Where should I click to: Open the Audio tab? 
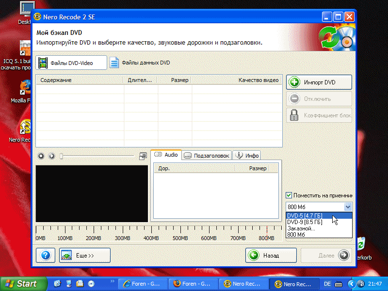coord(166,155)
